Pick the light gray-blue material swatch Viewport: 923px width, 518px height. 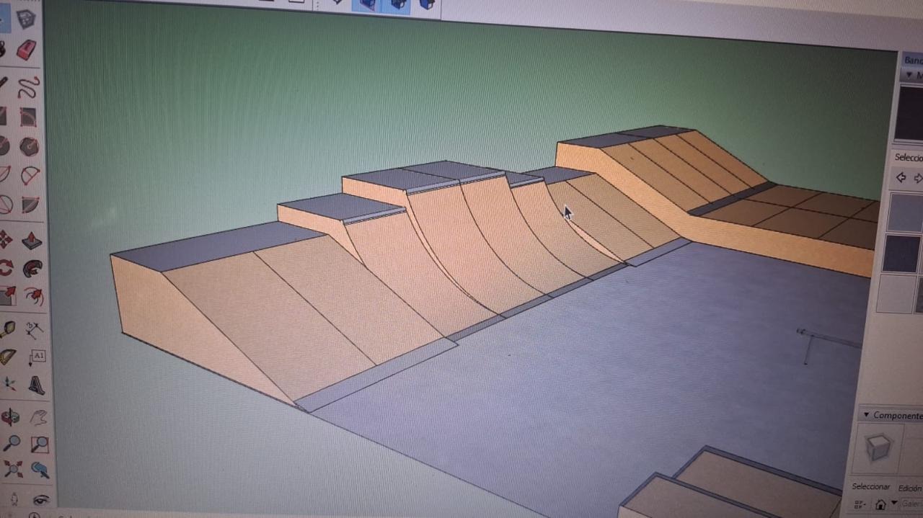point(905,212)
